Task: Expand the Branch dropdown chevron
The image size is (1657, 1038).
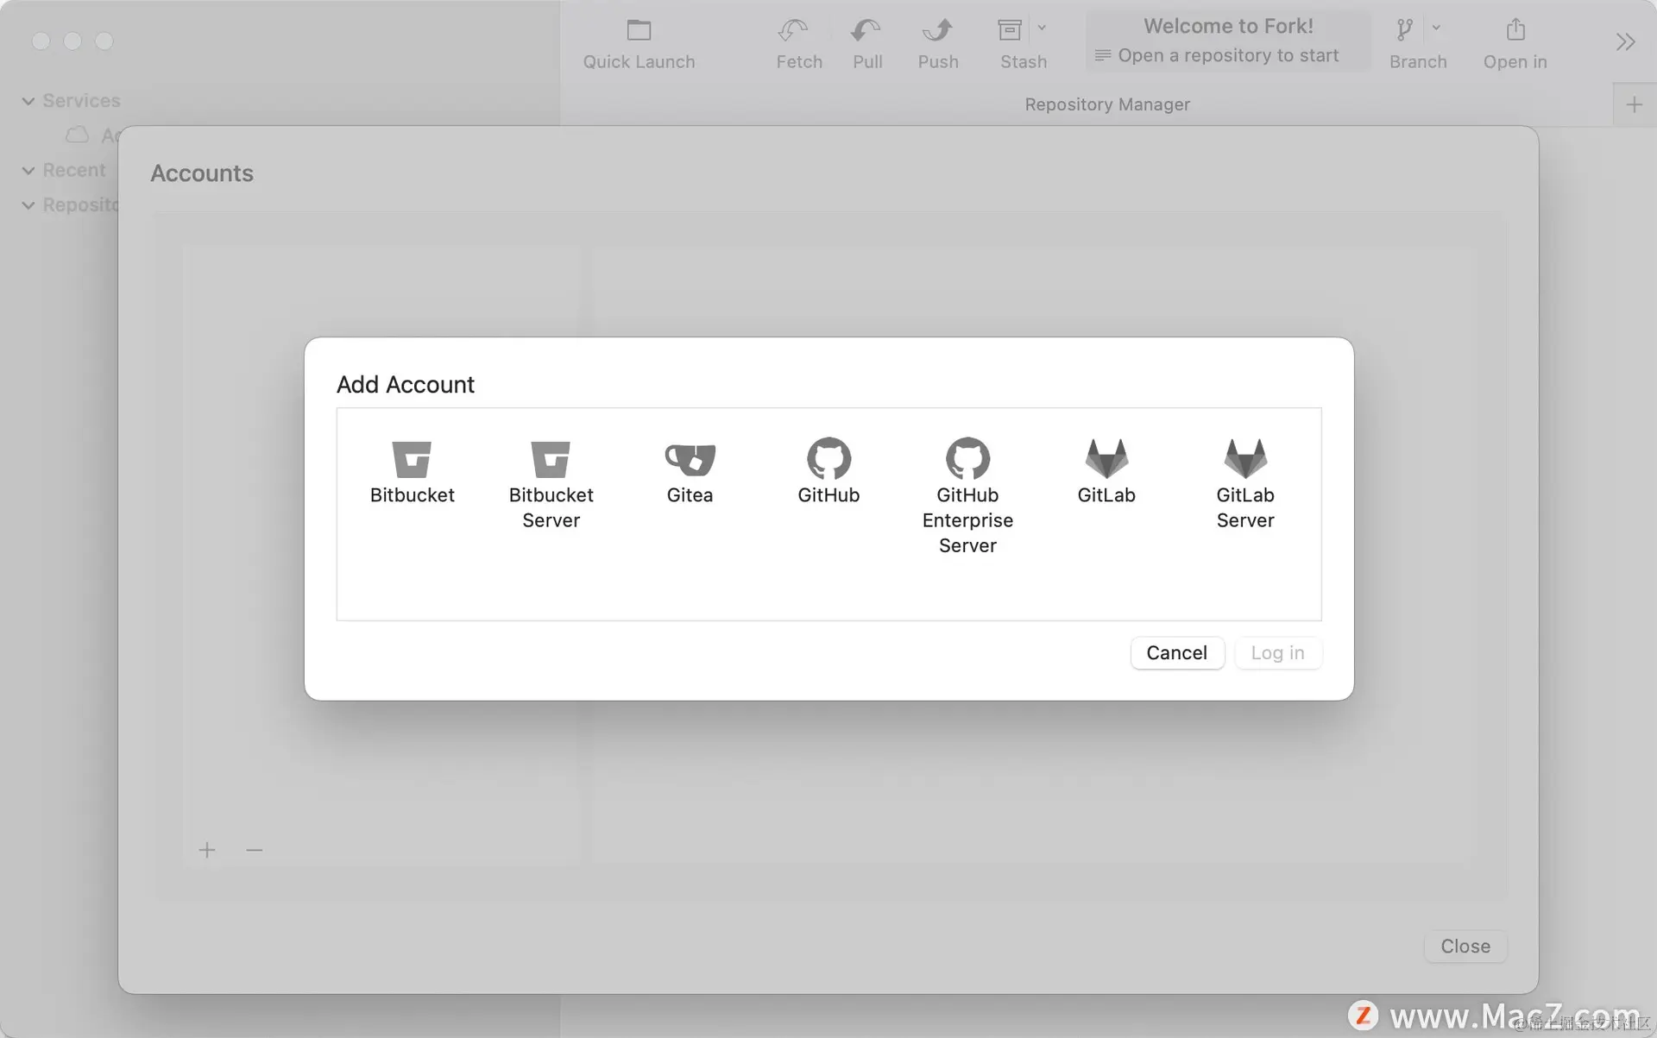Action: pos(1436,28)
